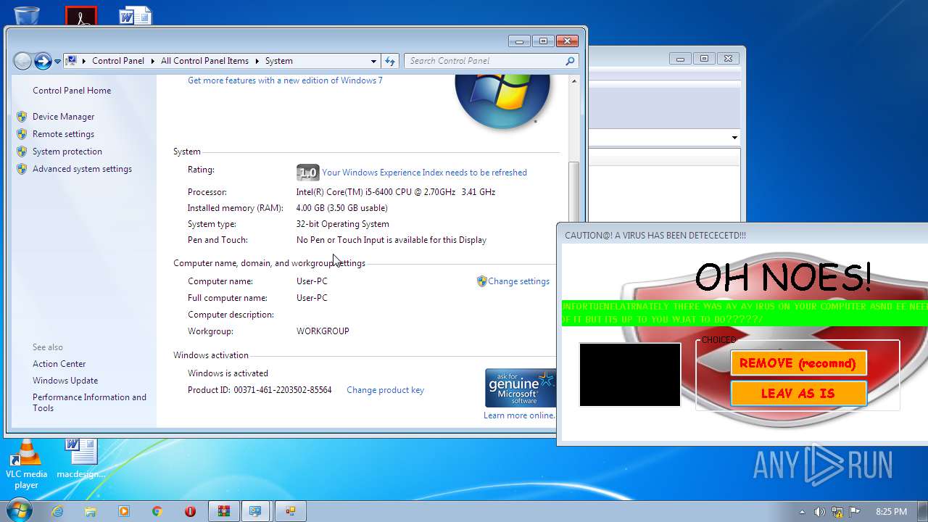Open dropdown in the background window
Image resolution: width=928 pixels, height=522 pixels.
pyautogui.click(x=734, y=138)
